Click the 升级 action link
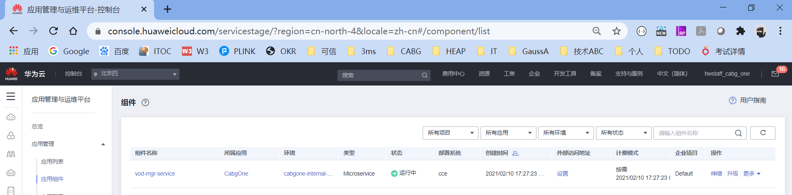Image resolution: width=792 pixels, height=195 pixels. coord(732,174)
